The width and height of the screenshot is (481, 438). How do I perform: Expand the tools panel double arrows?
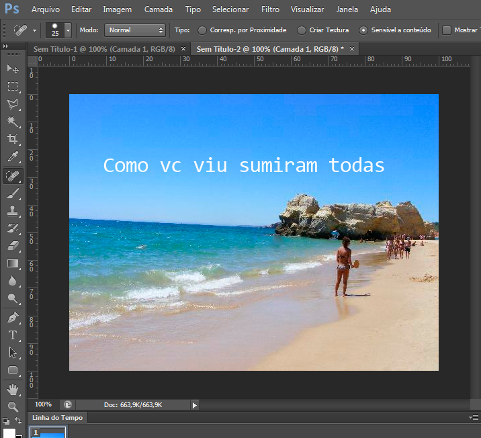coord(5,46)
